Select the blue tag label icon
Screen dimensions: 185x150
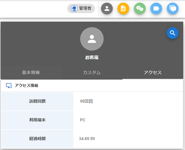click(x=156, y=8)
